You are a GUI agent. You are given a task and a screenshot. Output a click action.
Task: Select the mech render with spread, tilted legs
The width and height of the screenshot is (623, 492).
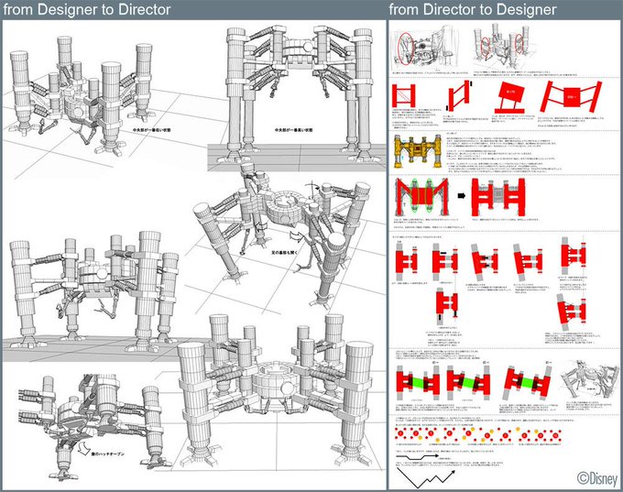(x=282, y=235)
